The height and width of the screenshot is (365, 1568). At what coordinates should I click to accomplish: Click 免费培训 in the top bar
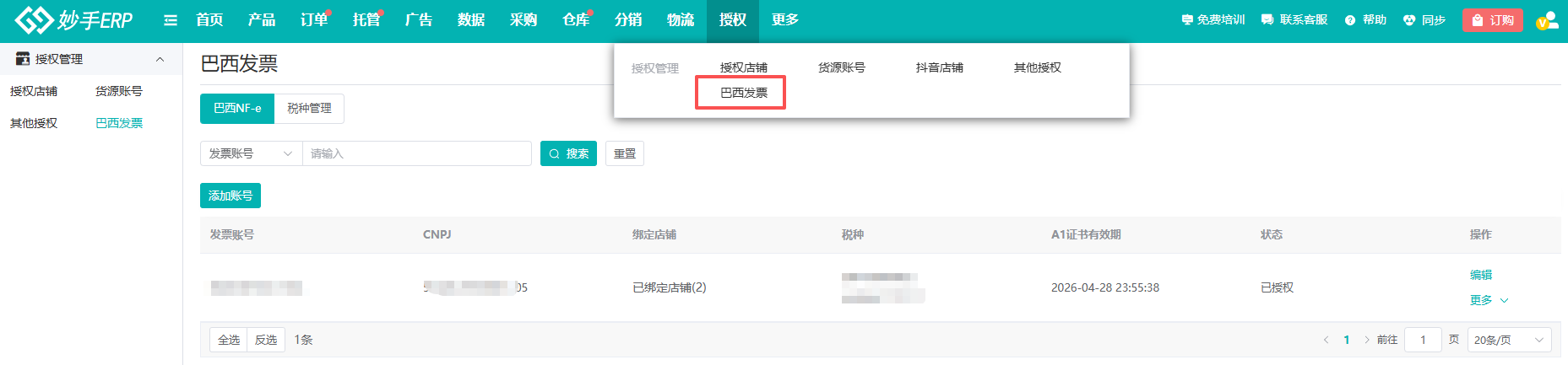click(x=1213, y=19)
